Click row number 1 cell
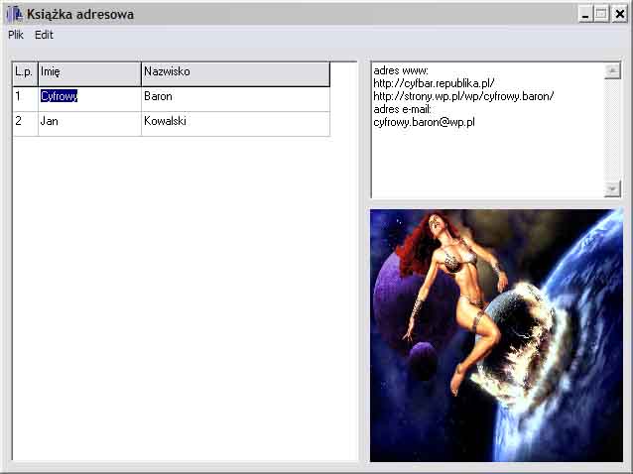The width and height of the screenshot is (633, 474). (25, 99)
